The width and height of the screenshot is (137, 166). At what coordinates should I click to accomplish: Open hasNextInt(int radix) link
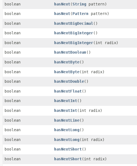pyautogui.click(x=66, y=110)
